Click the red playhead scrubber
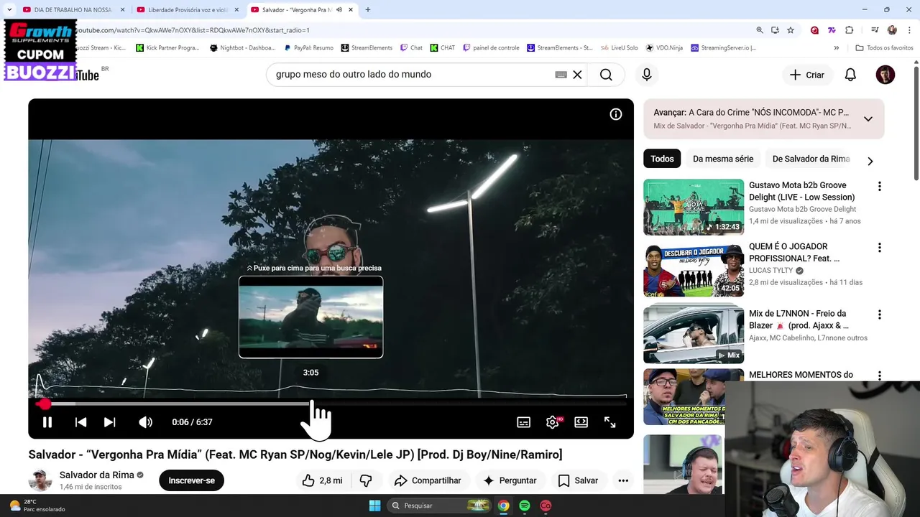 [44, 404]
